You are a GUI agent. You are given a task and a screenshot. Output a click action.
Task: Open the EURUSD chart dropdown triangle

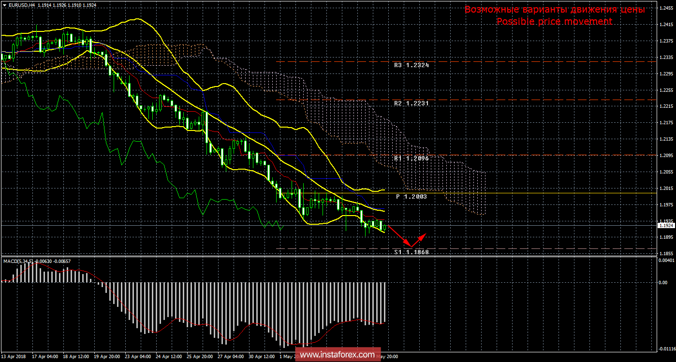tap(4, 4)
